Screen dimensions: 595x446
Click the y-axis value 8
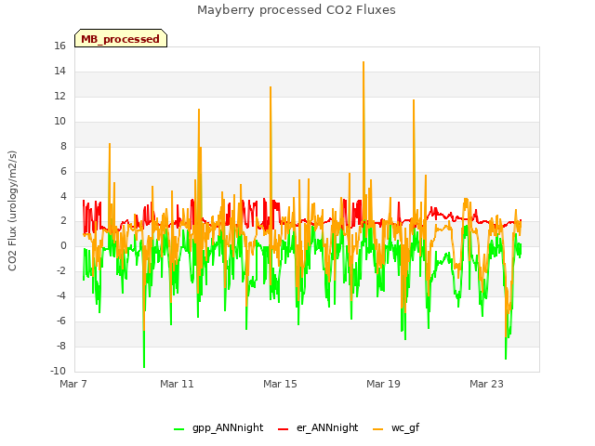coord(63,146)
